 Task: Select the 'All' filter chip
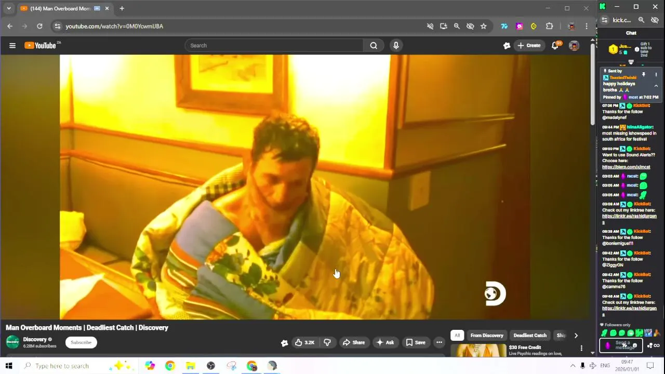click(x=457, y=336)
